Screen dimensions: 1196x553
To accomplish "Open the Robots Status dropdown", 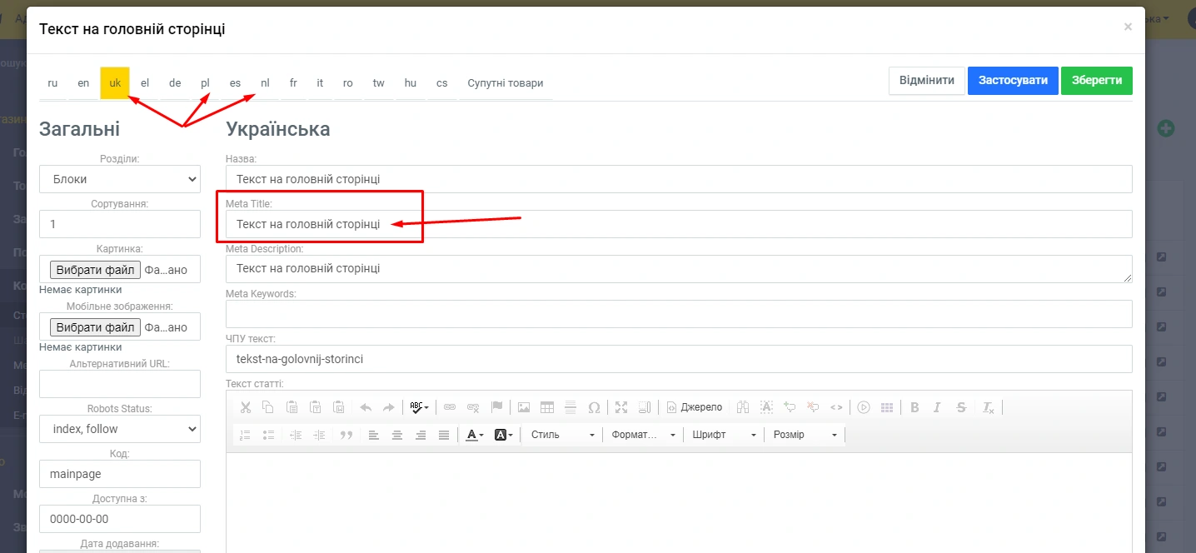I will point(120,429).
